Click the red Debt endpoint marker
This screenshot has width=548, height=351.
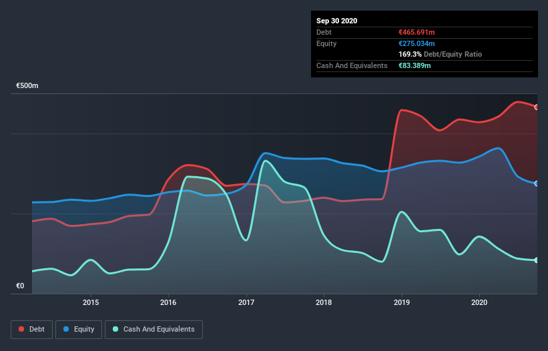pos(537,107)
